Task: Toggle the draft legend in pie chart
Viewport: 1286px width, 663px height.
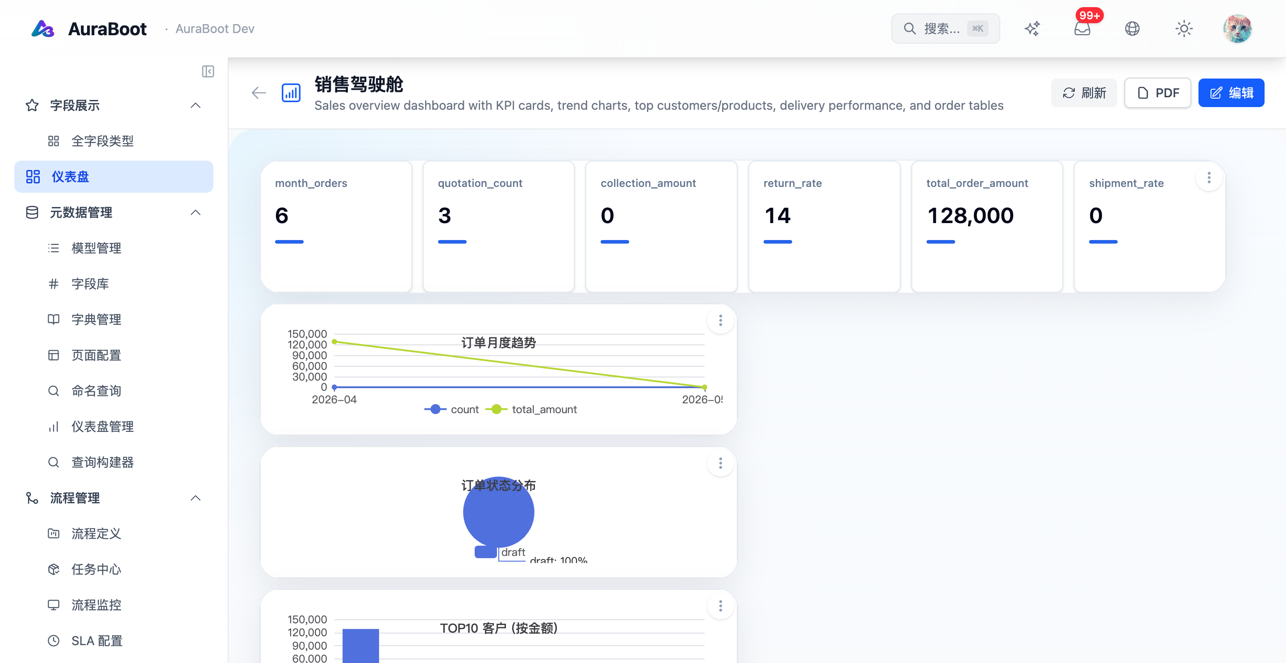Action: click(500, 552)
